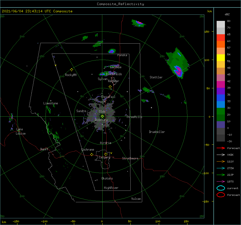
Task: Click the Calgary city label
Action: 104,157
